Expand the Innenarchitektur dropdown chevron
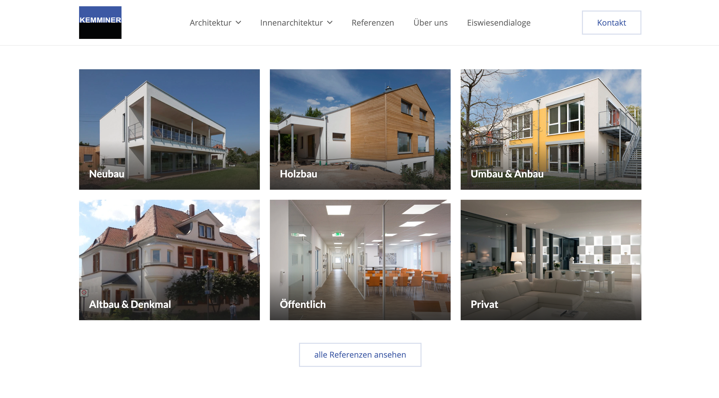 point(330,23)
